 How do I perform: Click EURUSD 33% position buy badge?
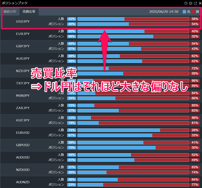tap(195, 135)
